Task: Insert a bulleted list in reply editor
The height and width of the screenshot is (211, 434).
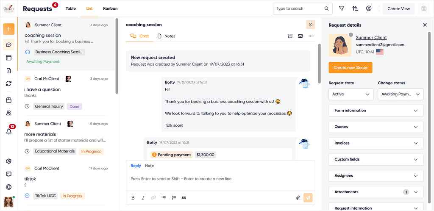Action: 164,198
